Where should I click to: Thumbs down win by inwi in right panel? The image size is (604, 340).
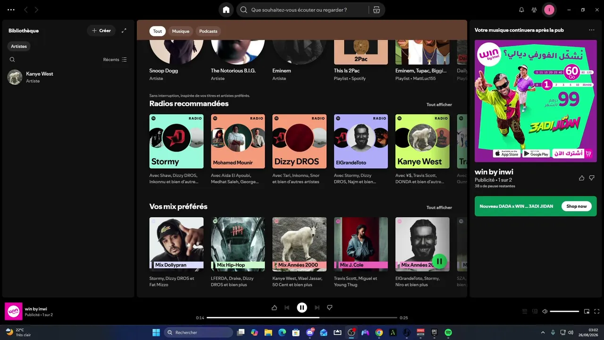592,178
